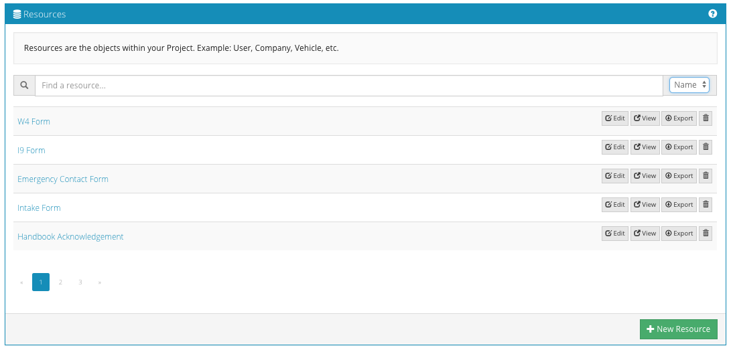The width and height of the screenshot is (731, 348).
Task: Edit the Emergency Contact Form resource
Action: (x=614, y=176)
